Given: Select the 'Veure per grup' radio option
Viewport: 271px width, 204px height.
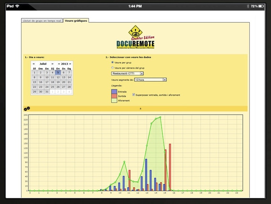Looking at the screenshot, I should point(112,63).
